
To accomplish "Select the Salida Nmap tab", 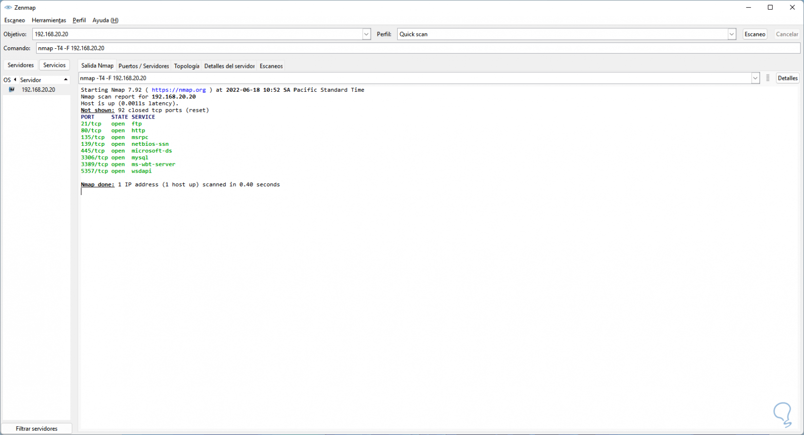I will 97,65.
